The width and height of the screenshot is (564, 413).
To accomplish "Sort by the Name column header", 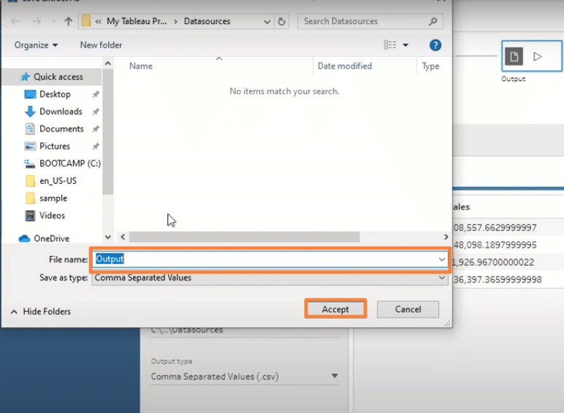I will point(141,66).
